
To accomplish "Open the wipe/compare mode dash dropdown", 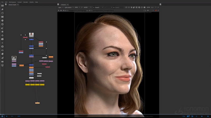I will point(108,7).
